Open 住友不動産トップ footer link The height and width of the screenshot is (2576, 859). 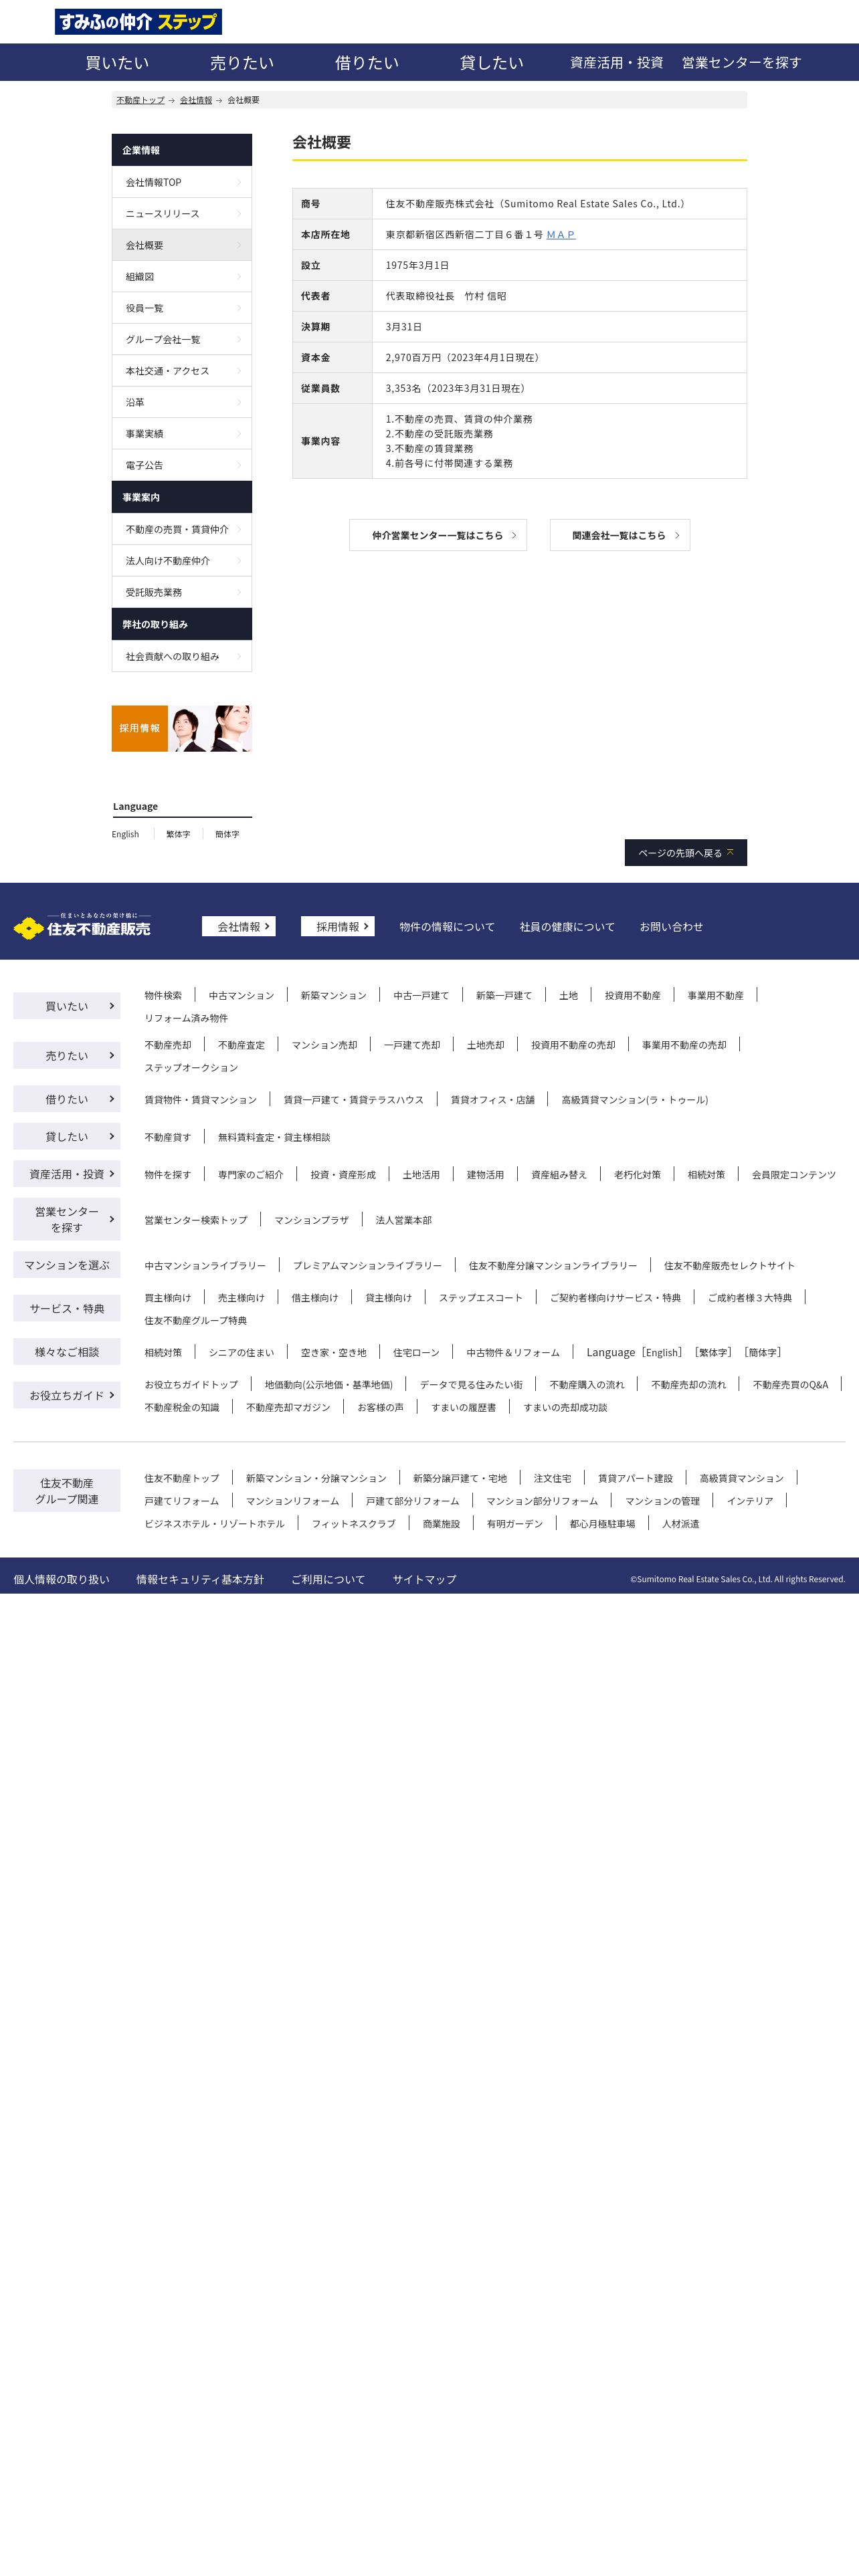tap(181, 1478)
